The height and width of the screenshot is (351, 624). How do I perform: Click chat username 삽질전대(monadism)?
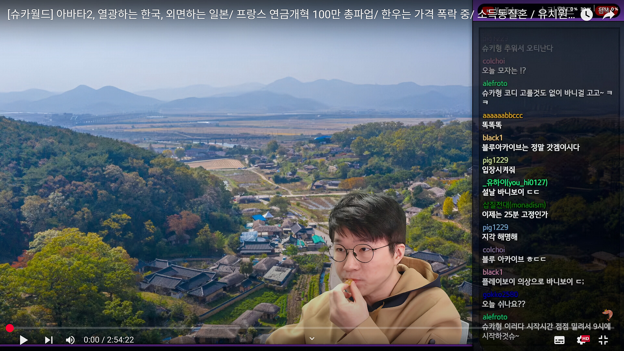(514, 205)
